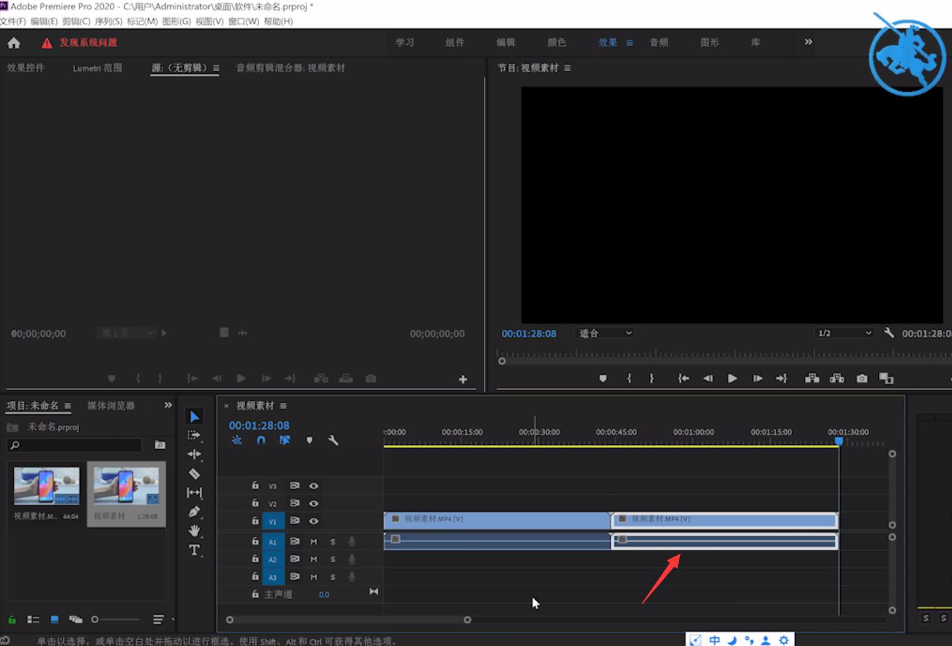Select second 视频素材.MP4 clip on V1

pos(724,520)
